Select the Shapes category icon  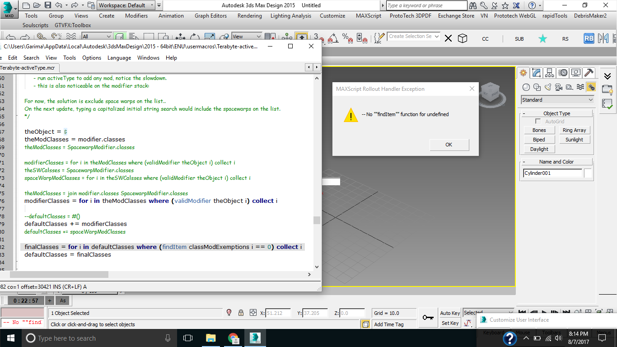coord(537,87)
